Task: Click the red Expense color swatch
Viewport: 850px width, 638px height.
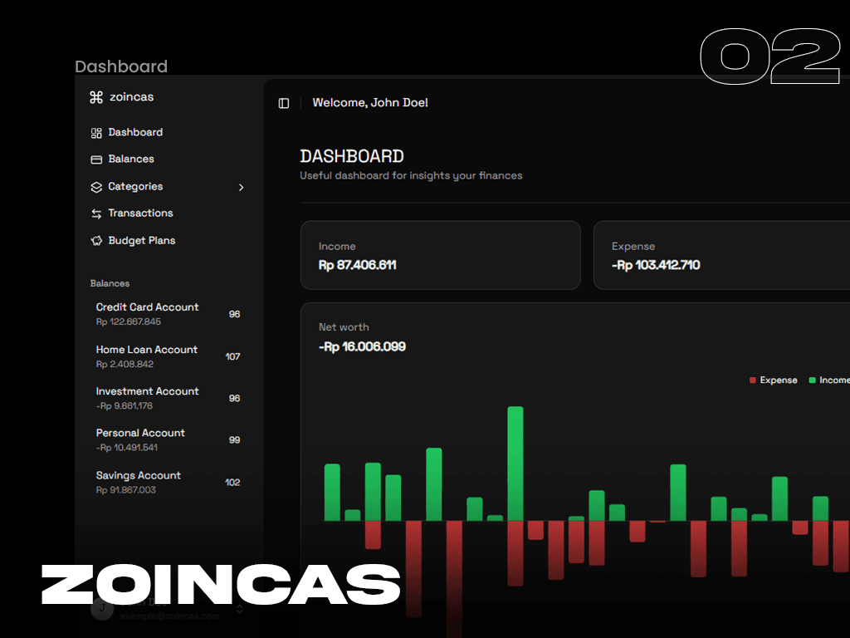Action: 751,380
